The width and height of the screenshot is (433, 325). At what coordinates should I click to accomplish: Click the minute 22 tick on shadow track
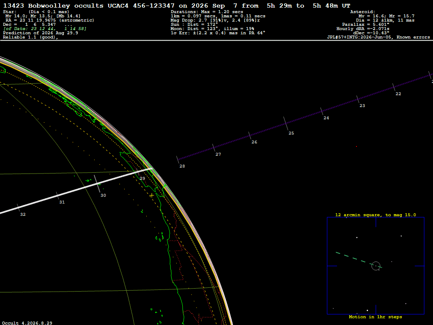[394, 87]
